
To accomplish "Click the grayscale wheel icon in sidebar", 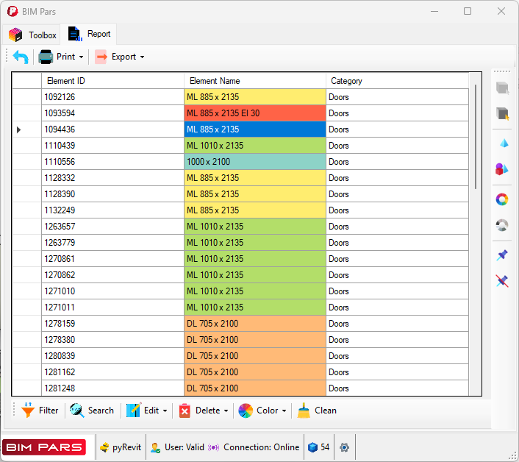I will coord(503,225).
